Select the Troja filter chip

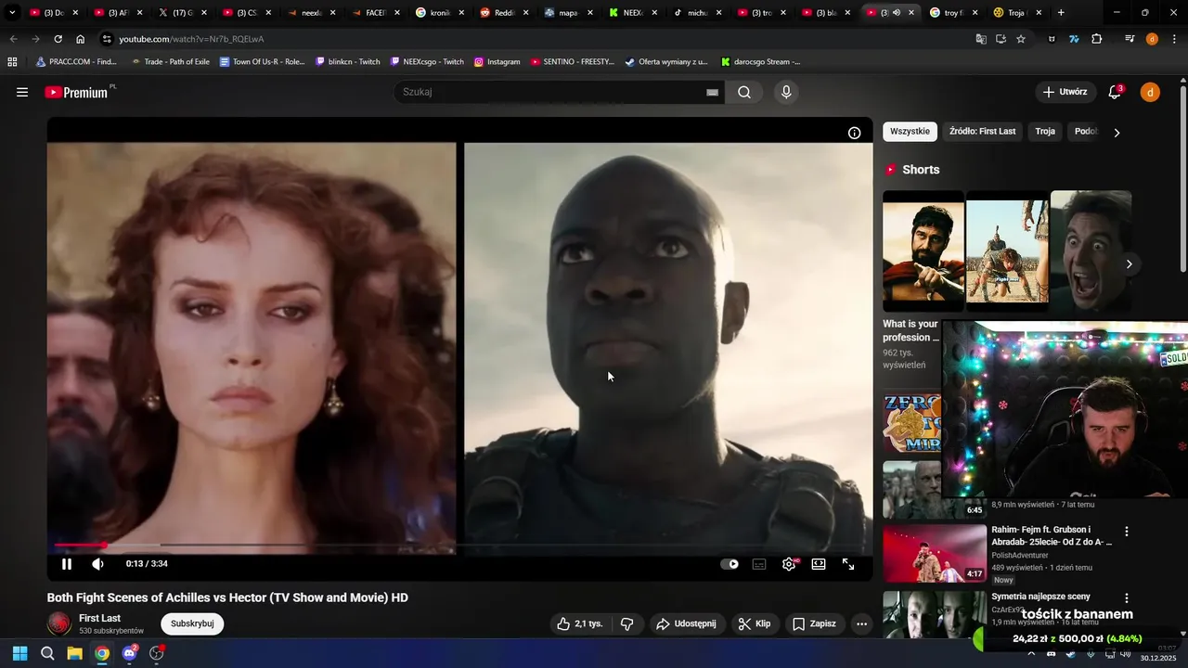(1045, 132)
